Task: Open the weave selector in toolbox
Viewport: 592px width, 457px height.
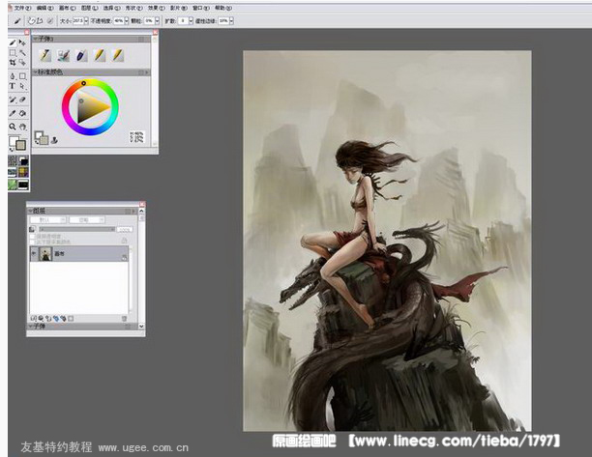Action: coord(23,173)
